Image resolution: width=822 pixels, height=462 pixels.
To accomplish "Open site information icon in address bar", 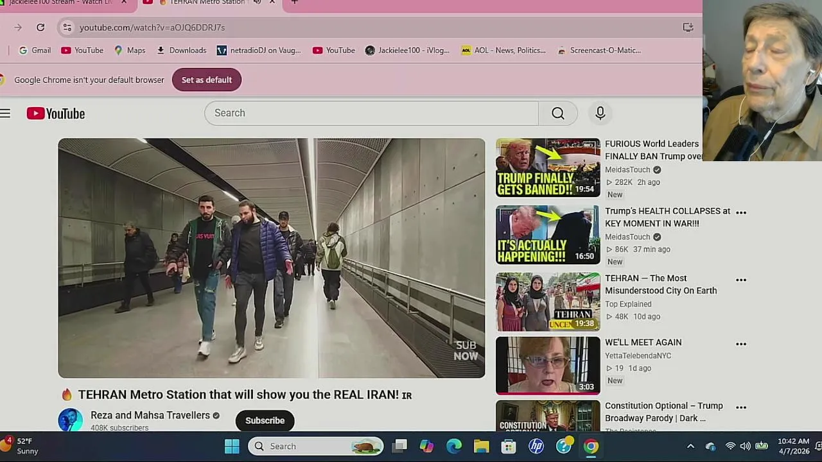I will click(x=67, y=28).
